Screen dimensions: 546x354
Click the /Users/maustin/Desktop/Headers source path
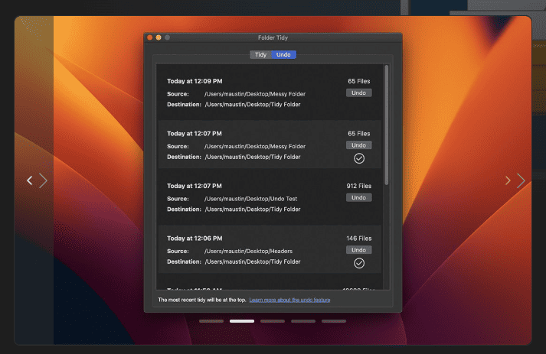click(248, 251)
